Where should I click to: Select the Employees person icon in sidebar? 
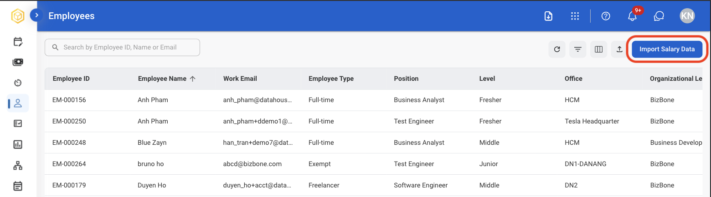18,103
